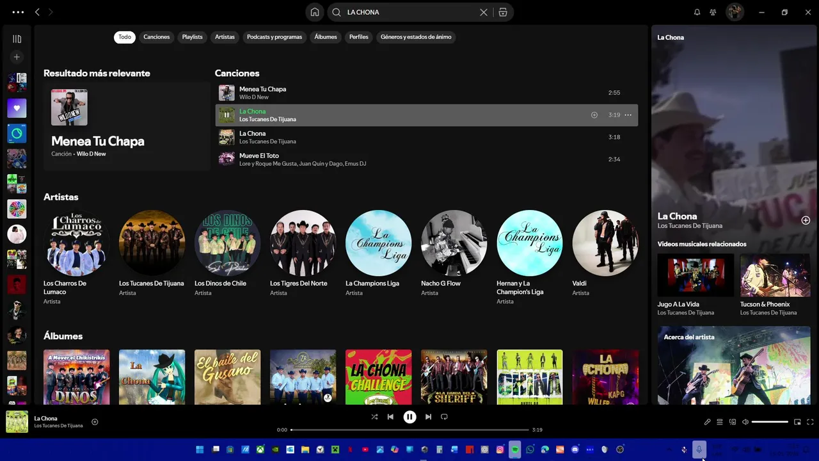Open the Acerca del artista card
819x461 pixels.
[734, 365]
